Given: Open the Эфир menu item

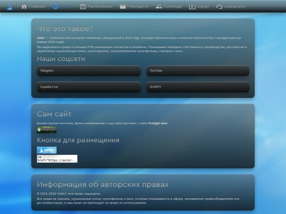Looking at the screenshot, I should pyautogui.click(x=199, y=6).
